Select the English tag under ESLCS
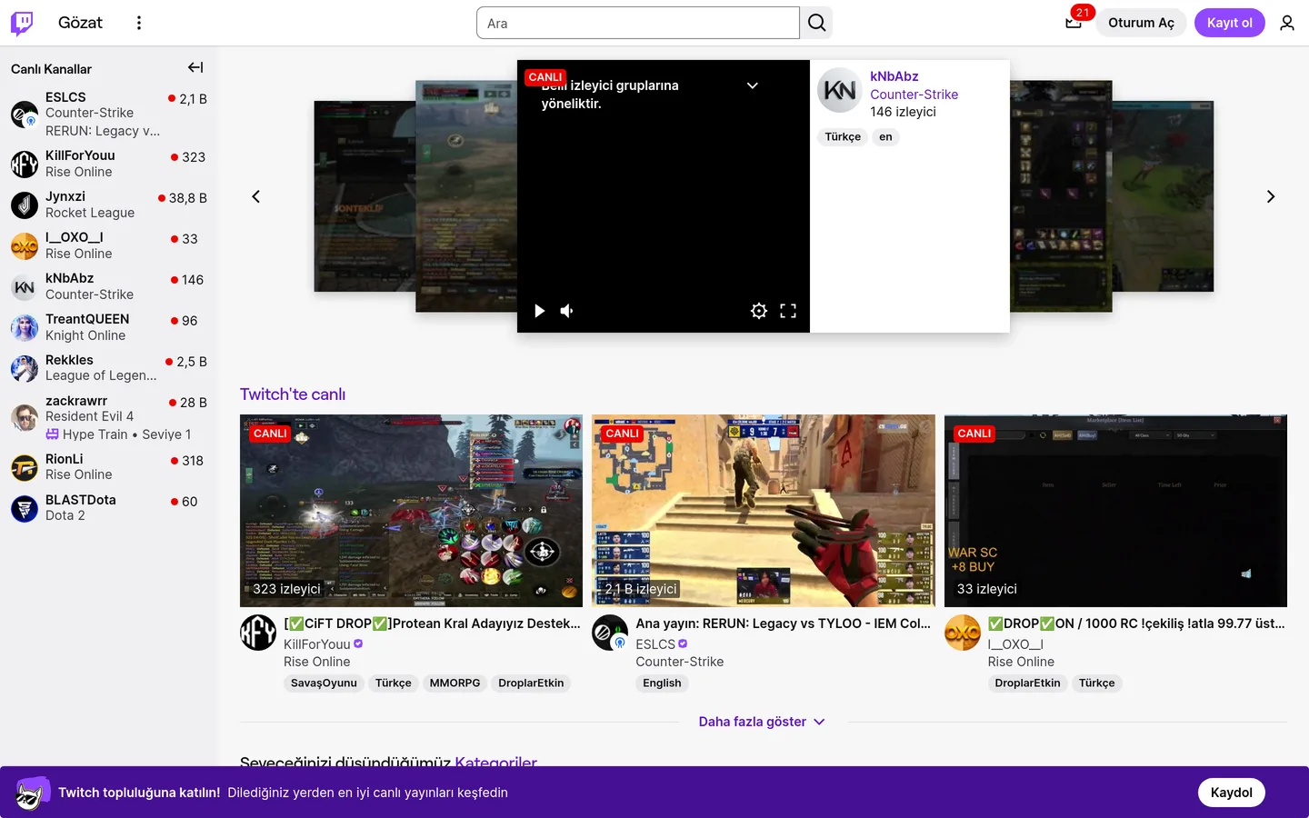Image resolution: width=1309 pixels, height=818 pixels. click(662, 683)
